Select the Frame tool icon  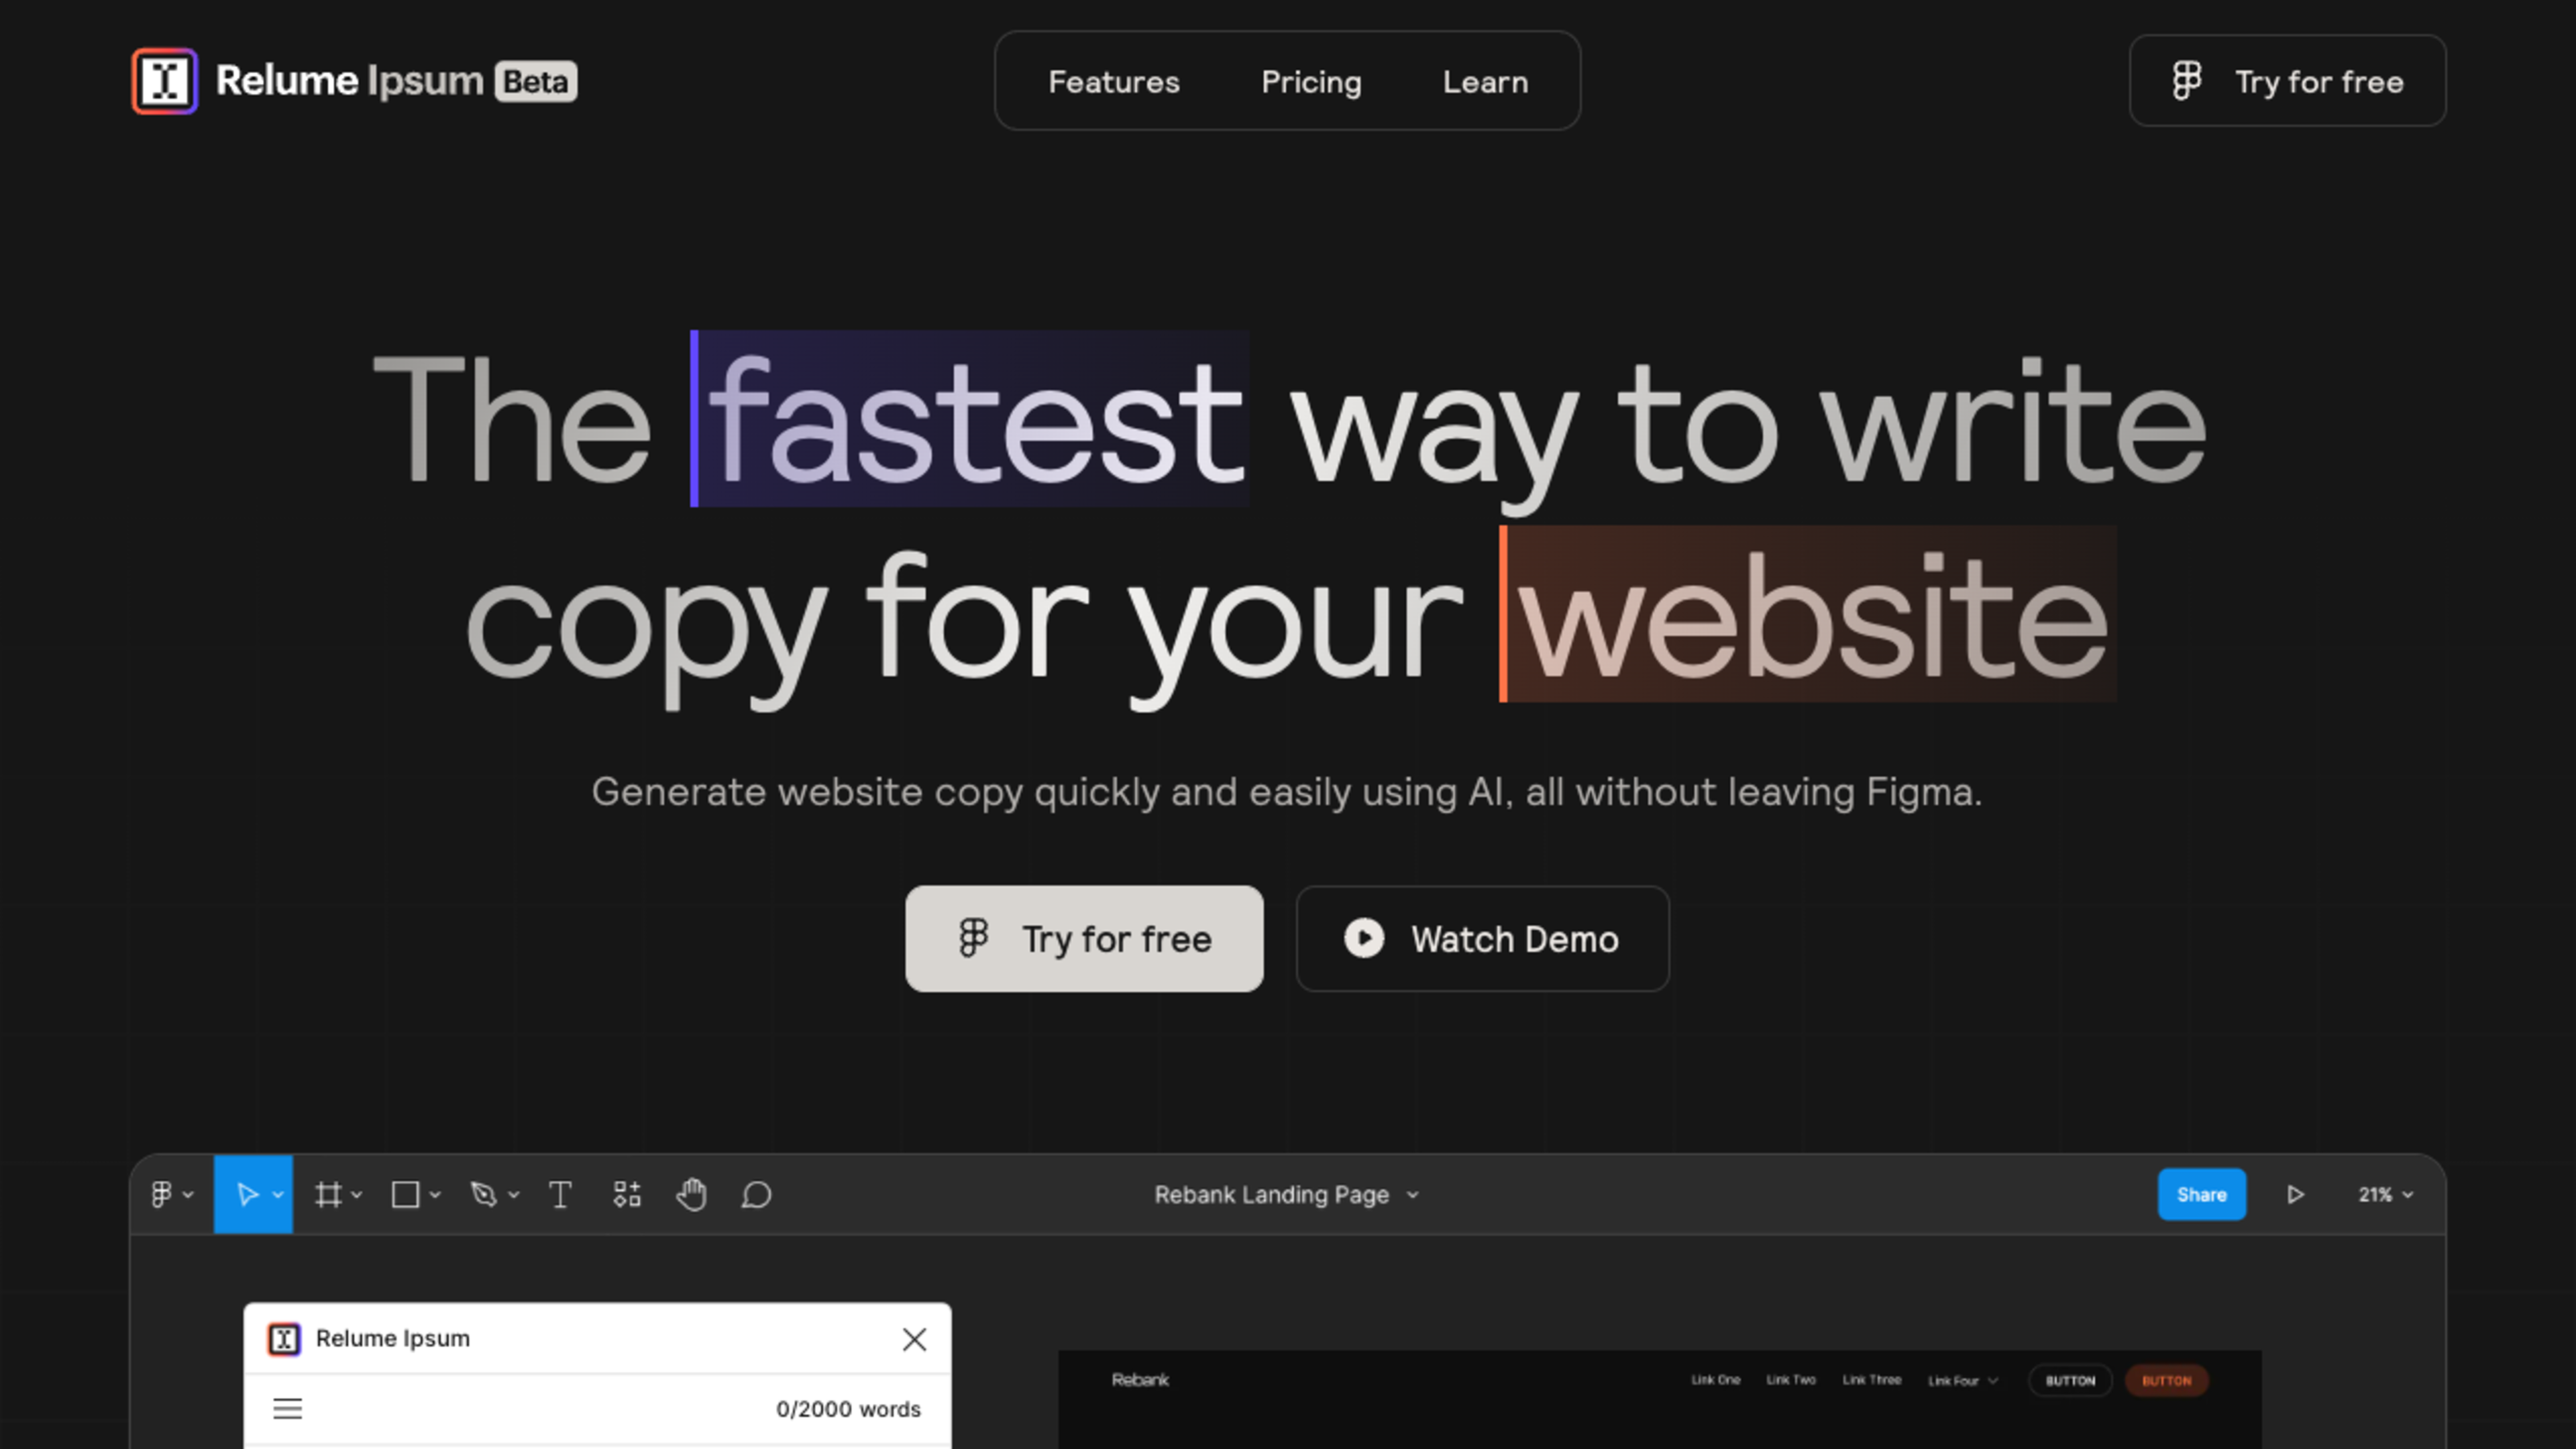(x=328, y=1194)
